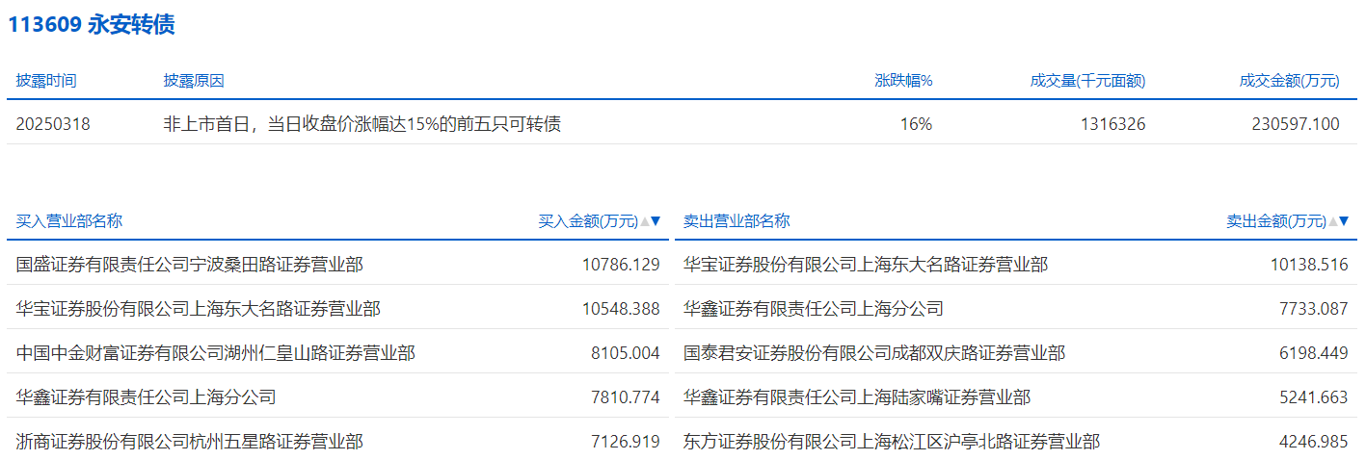Select buyer 中国中金财富证券湖州仁皇山路营业部
Screen dimensions: 1366x460
click(216, 352)
